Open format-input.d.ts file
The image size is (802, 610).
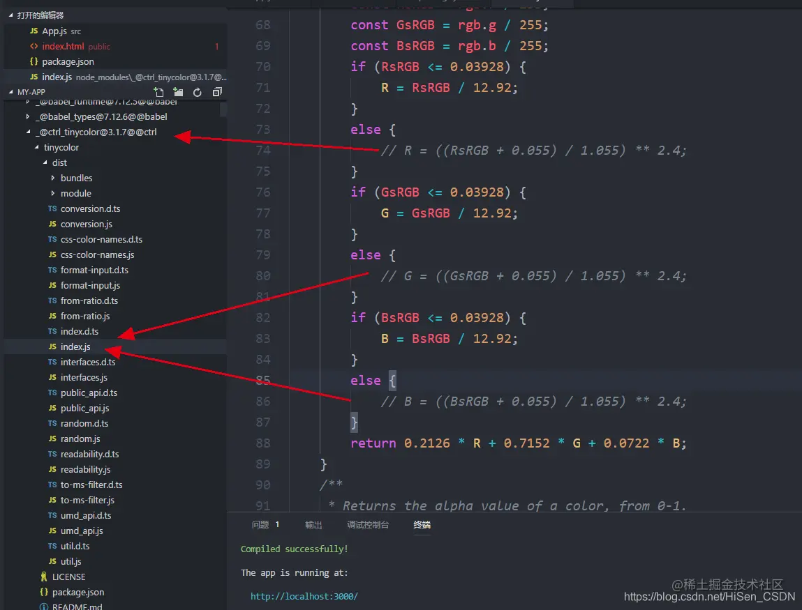click(x=94, y=270)
